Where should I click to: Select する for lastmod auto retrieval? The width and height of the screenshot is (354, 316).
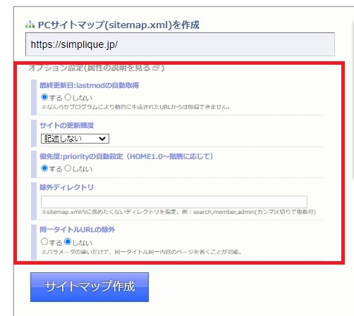tap(44, 97)
